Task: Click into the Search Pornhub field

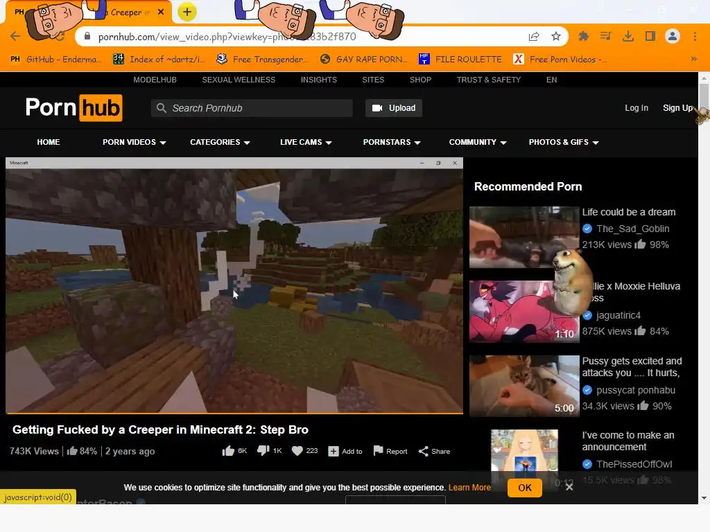Action: (252, 108)
